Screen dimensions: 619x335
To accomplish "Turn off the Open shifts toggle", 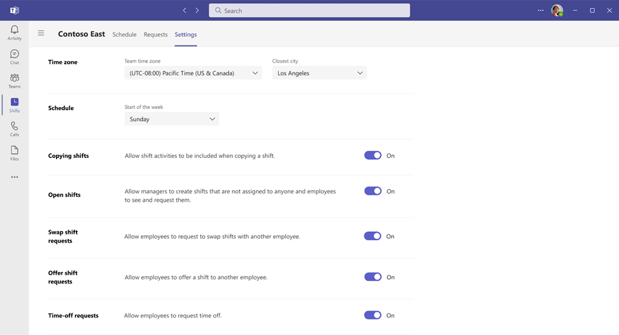I will tap(373, 191).
